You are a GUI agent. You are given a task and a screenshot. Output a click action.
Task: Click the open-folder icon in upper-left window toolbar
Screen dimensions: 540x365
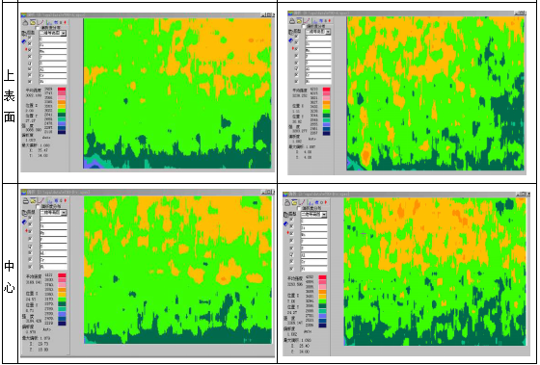pos(33,22)
